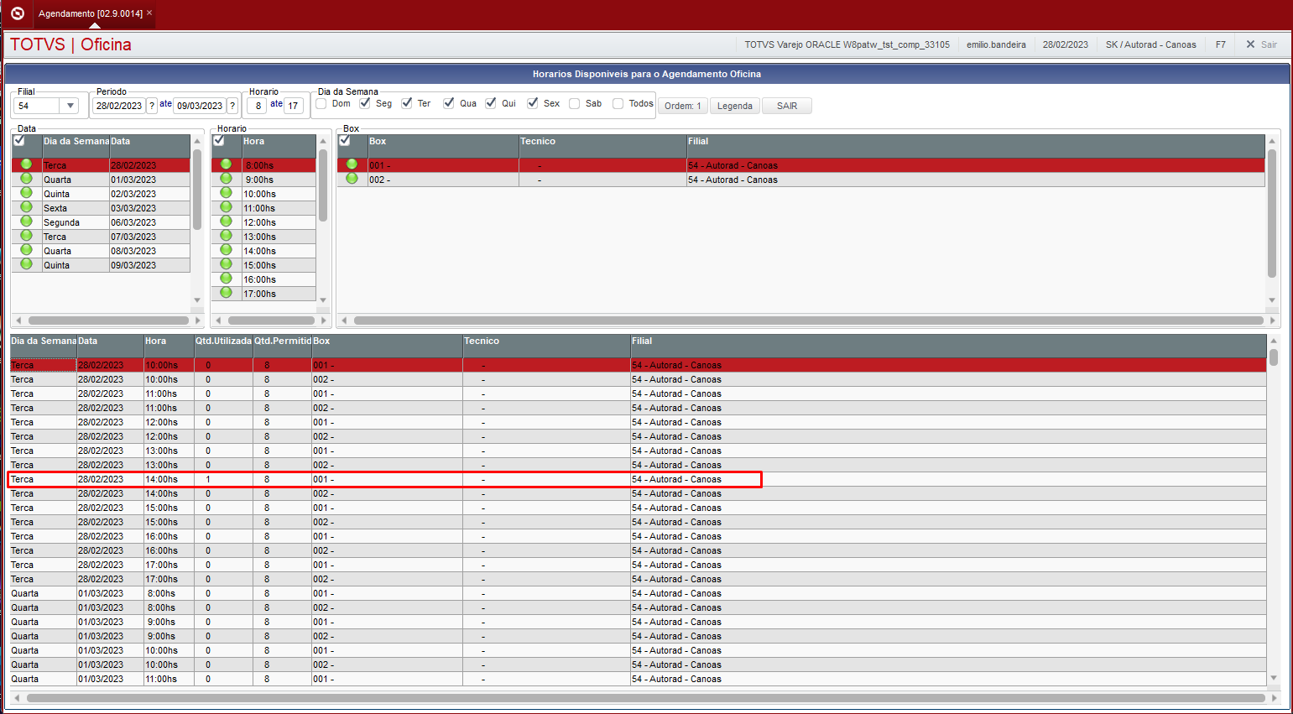Toggle select-all checkbox in Data header
The image size is (1293, 714).
tap(19, 141)
